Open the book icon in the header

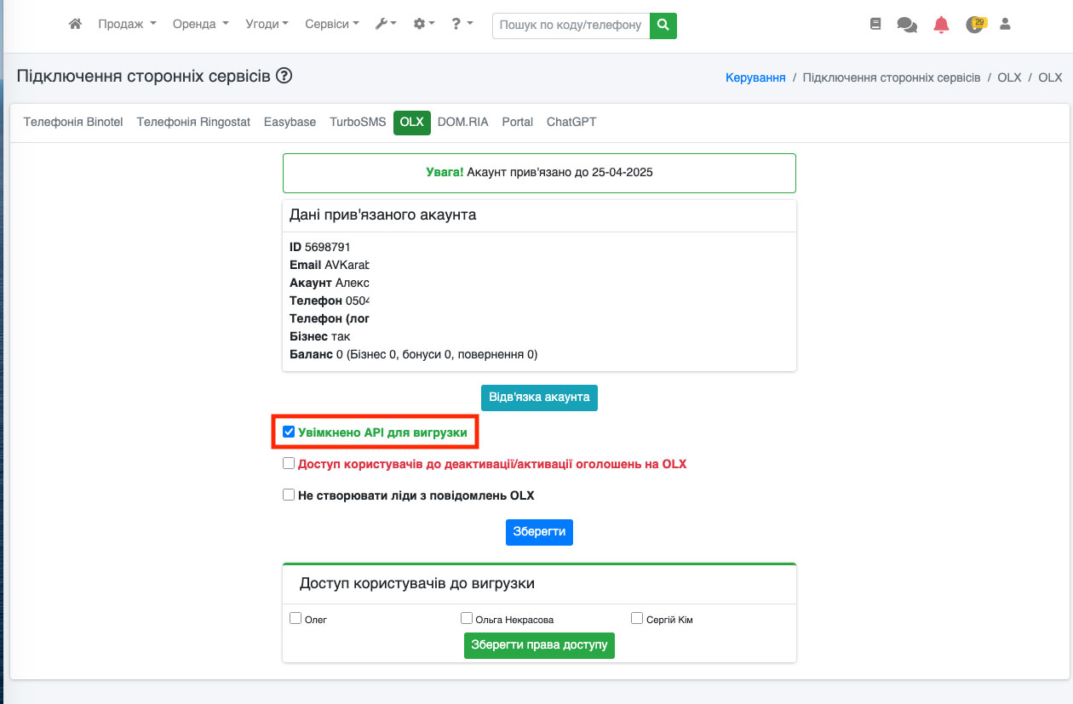(875, 25)
